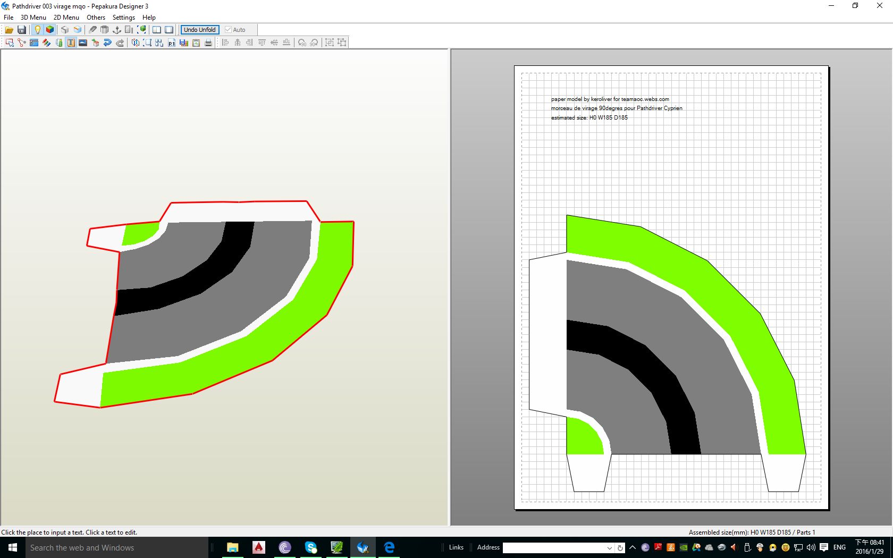Select the Input Text tool icon
The height and width of the screenshot is (558, 893).
click(71, 43)
